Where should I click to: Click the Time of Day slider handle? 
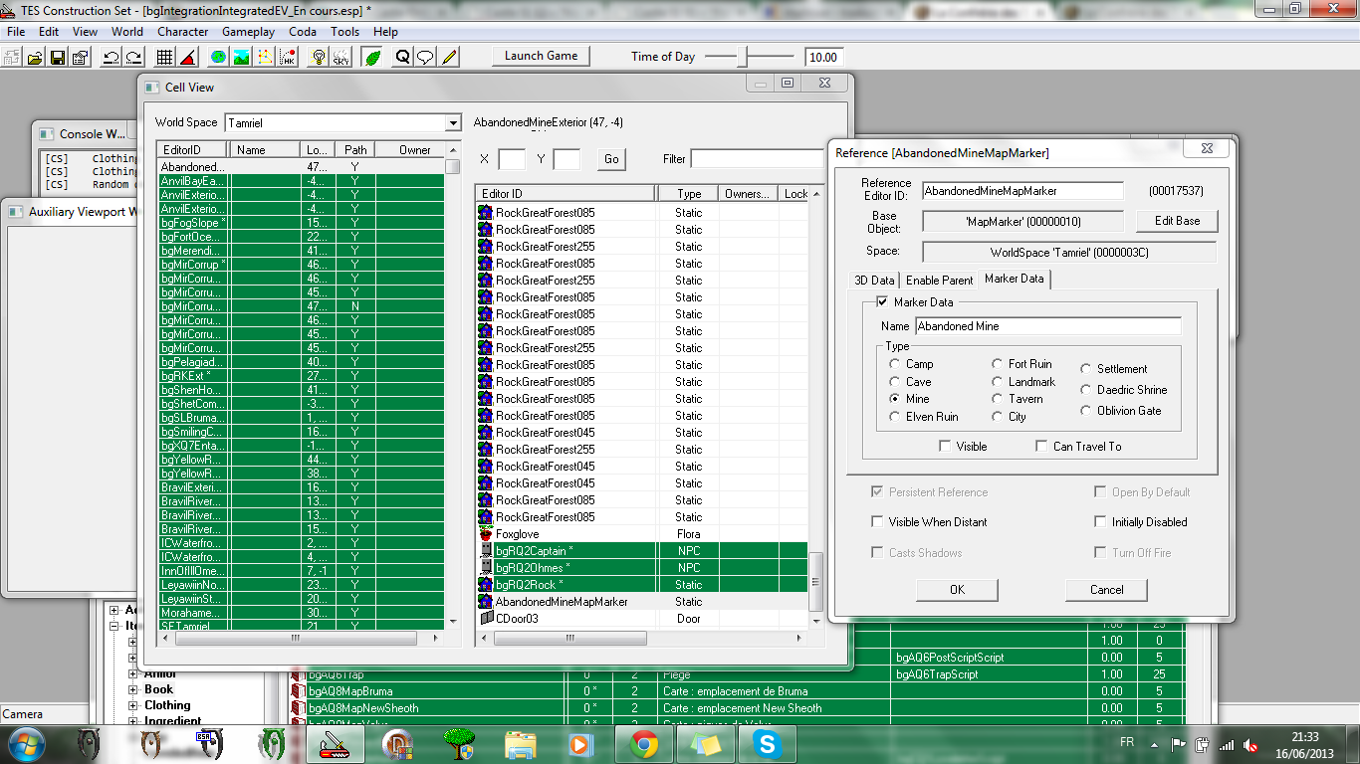coord(742,57)
